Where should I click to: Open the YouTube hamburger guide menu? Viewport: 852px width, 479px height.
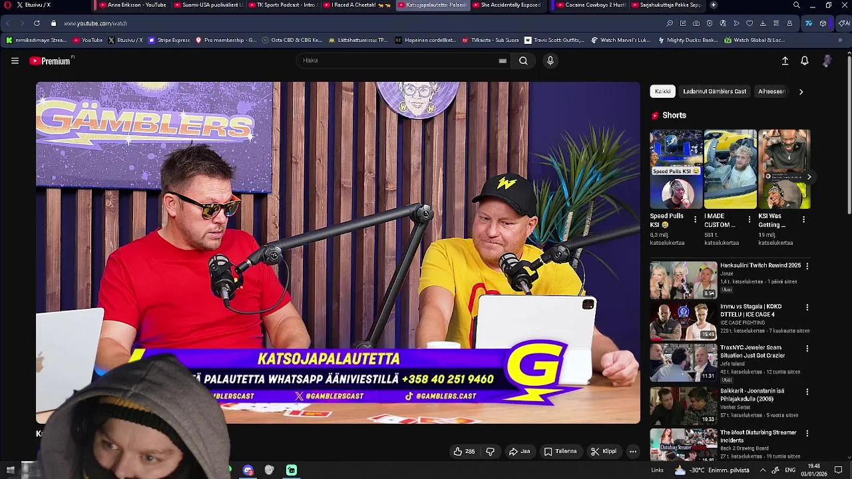click(x=15, y=61)
